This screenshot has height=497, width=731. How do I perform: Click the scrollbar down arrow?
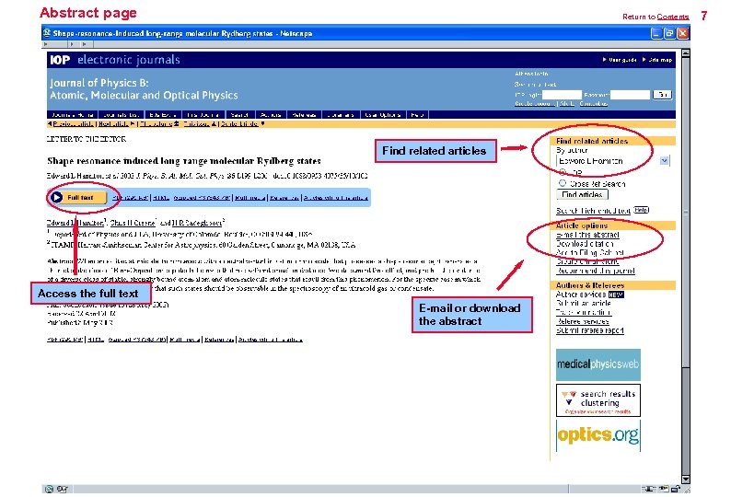[x=685, y=479]
